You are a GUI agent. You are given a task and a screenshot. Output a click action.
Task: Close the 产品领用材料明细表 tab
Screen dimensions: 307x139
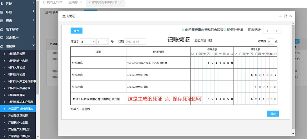pos(121,2)
